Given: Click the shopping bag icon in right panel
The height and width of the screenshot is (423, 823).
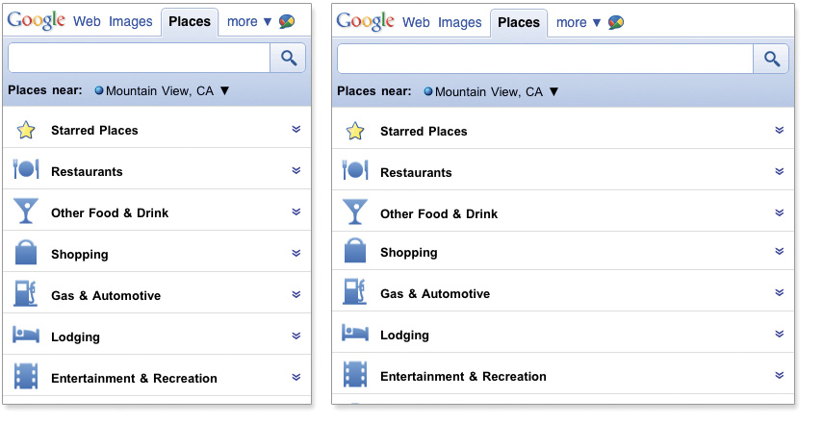Looking at the screenshot, I should (x=355, y=250).
